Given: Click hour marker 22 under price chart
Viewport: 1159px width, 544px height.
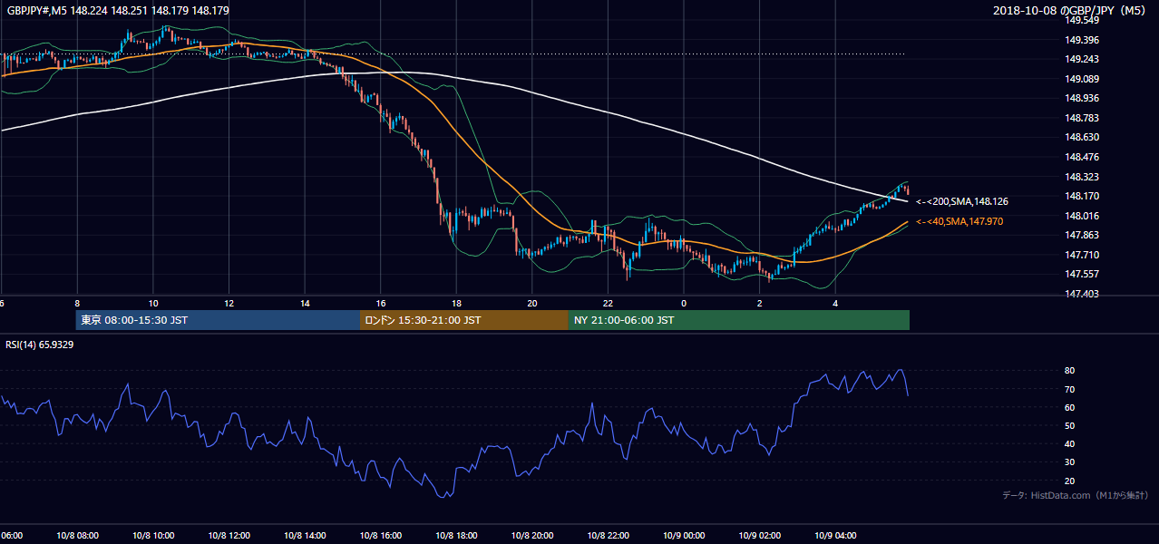Looking at the screenshot, I should click(608, 304).
